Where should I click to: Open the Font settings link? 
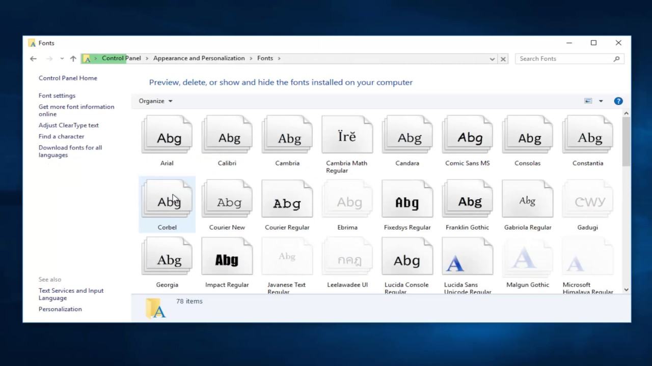tap(57, 96)
